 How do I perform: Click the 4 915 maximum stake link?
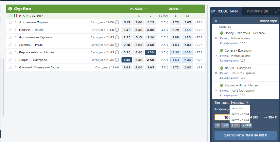click(254, 117)
